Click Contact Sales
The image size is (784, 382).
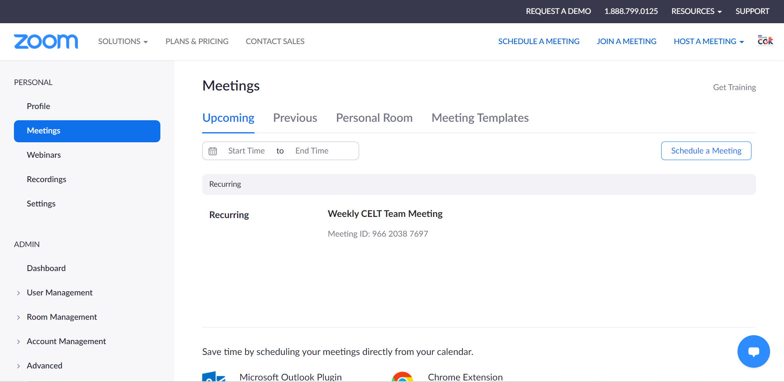coord(275,41)
